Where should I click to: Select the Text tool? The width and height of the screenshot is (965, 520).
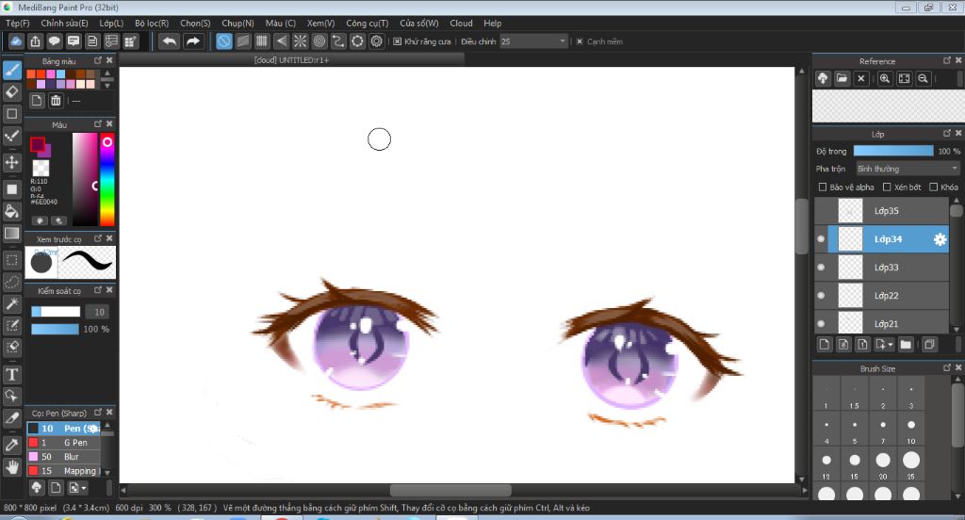click(x=12, y=374)
